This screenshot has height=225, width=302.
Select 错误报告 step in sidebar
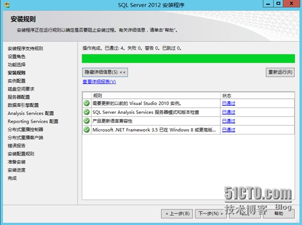(16, 145)
